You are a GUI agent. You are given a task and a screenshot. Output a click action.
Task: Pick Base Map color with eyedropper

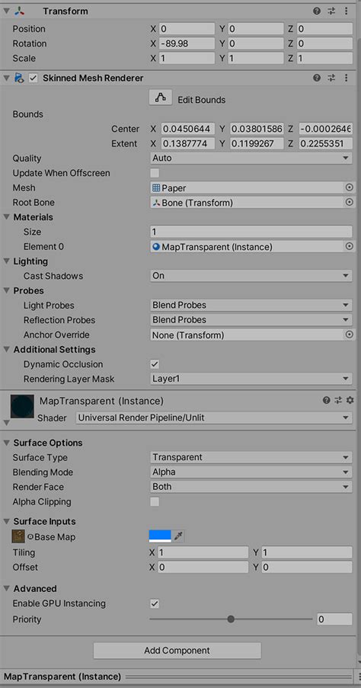[178, 536]
